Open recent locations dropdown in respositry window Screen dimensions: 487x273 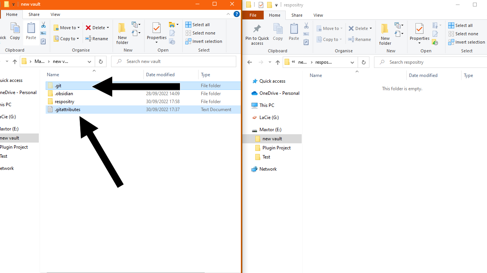(270, 62)
